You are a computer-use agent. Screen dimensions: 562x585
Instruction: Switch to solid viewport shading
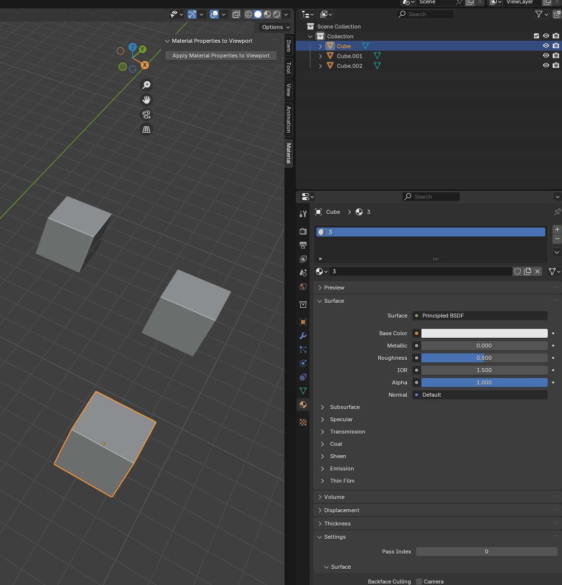258,15
